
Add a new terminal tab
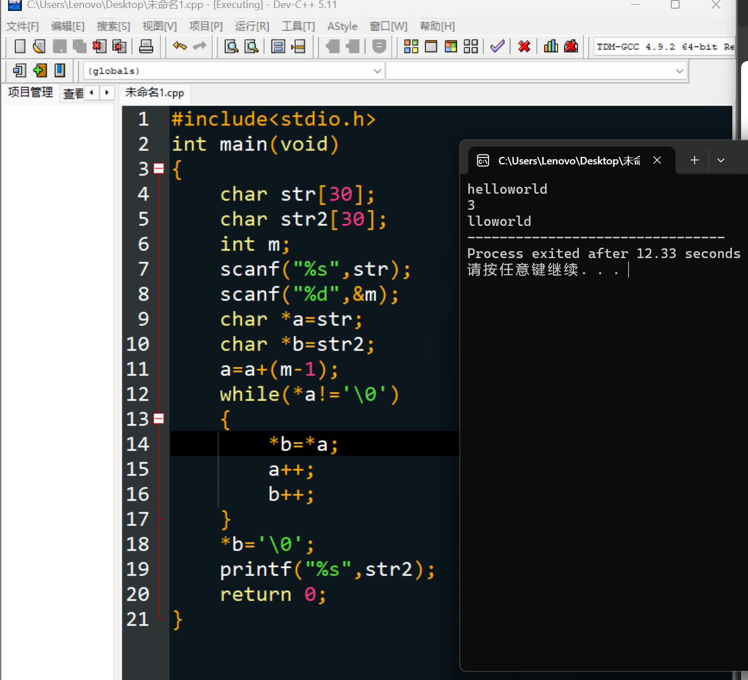click(694, 160)
